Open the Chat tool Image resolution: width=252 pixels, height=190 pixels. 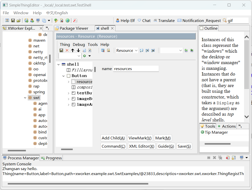[x=144, y=21]
